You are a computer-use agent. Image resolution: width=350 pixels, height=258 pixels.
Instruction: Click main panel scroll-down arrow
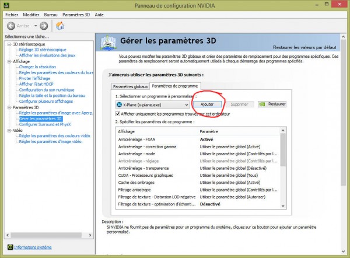[x=344, y=252]
